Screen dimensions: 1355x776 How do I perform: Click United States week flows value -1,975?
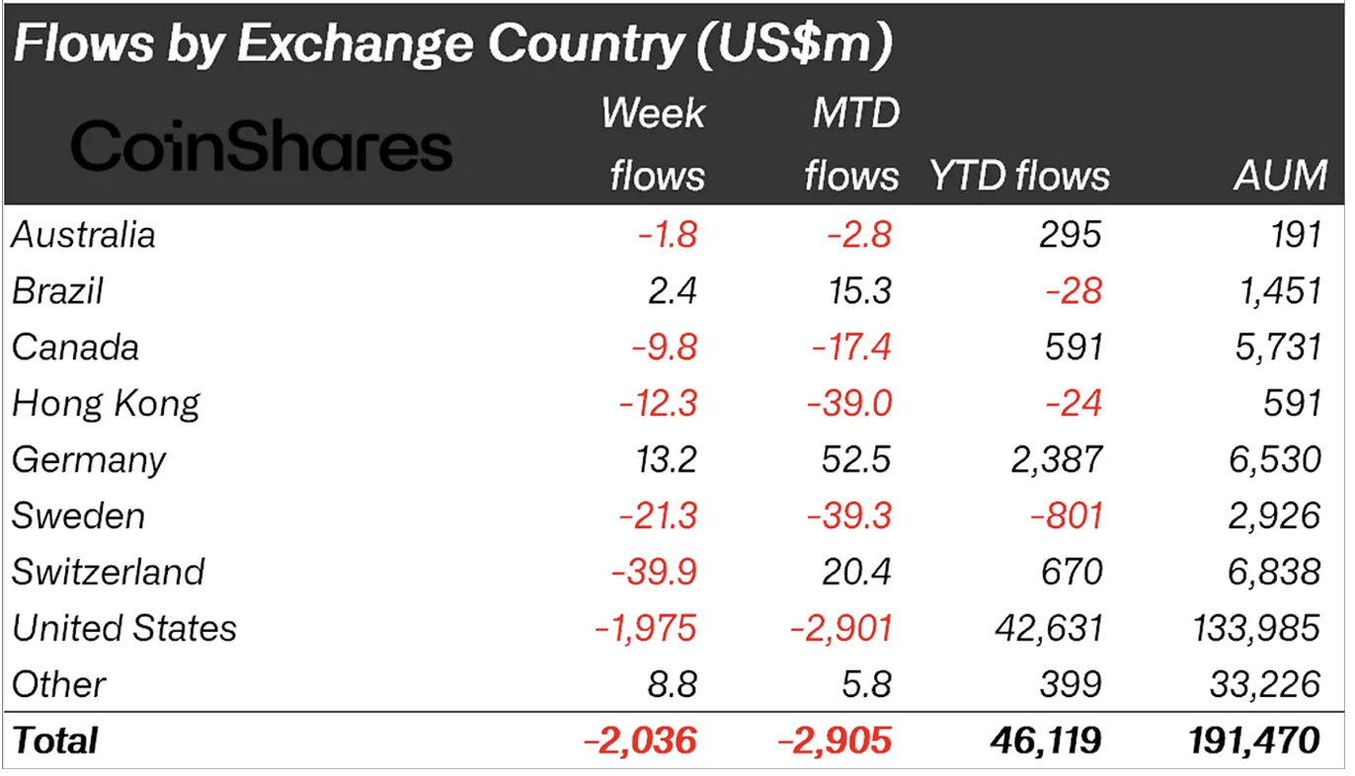tap(646, 629)
